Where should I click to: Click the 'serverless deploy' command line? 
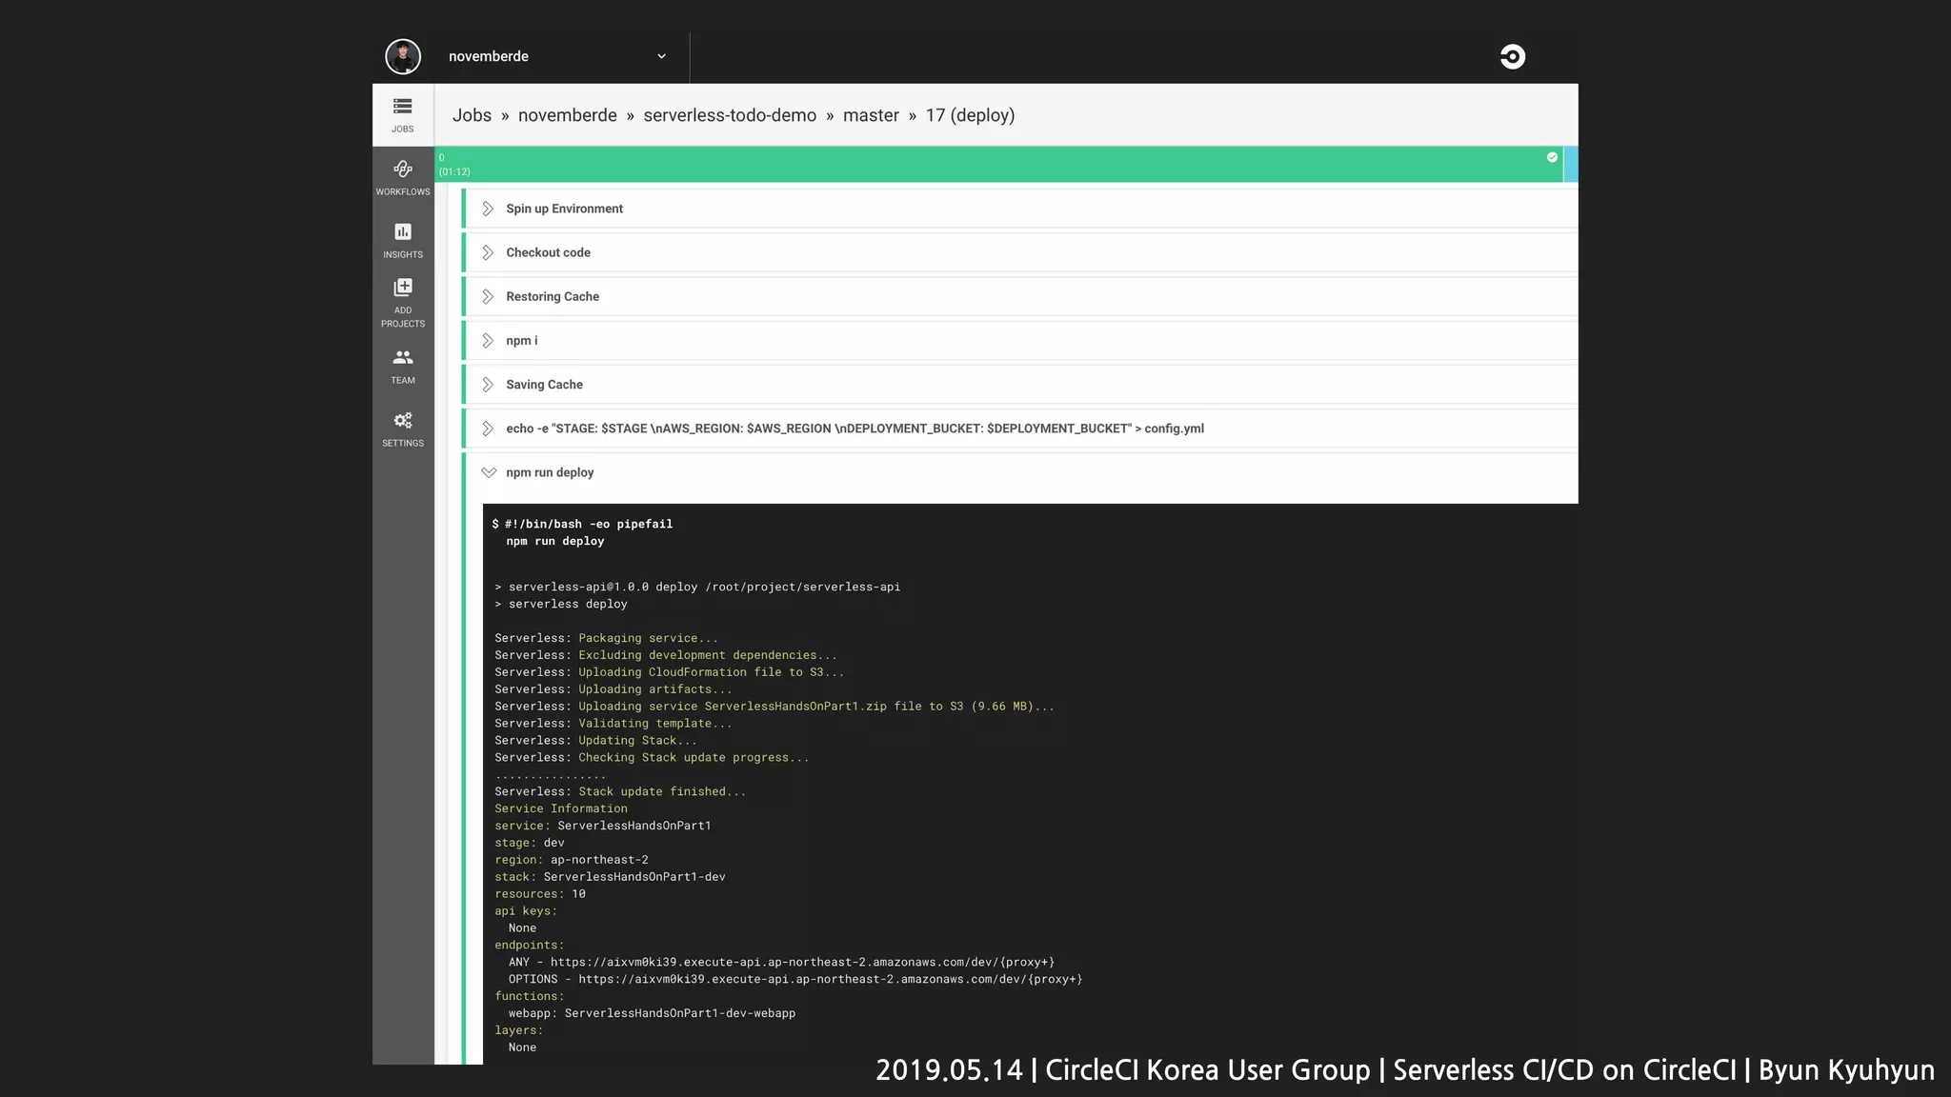click(x=561, y=604)
